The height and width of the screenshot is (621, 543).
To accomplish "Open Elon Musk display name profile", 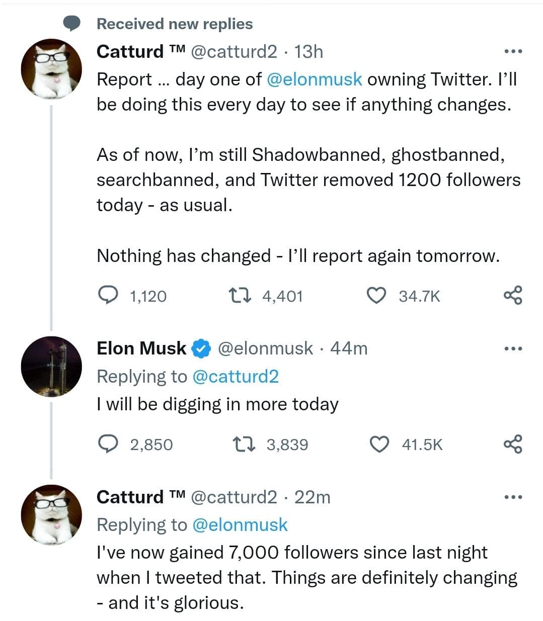I will [141, 348].
